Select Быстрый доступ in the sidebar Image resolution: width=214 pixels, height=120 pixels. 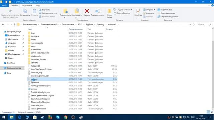14,32
